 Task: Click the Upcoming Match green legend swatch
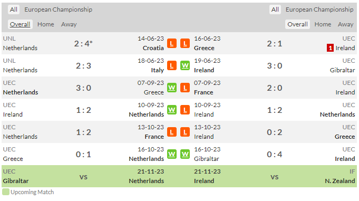[6, 192]
